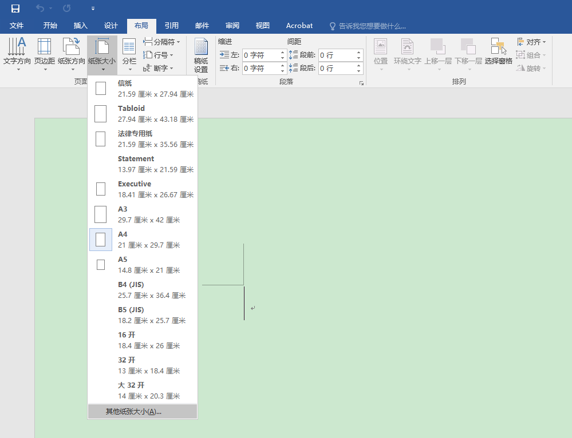Open the 选择窗格 selection pane
This screenshot has height=438, width=572.
coord(499,51)
